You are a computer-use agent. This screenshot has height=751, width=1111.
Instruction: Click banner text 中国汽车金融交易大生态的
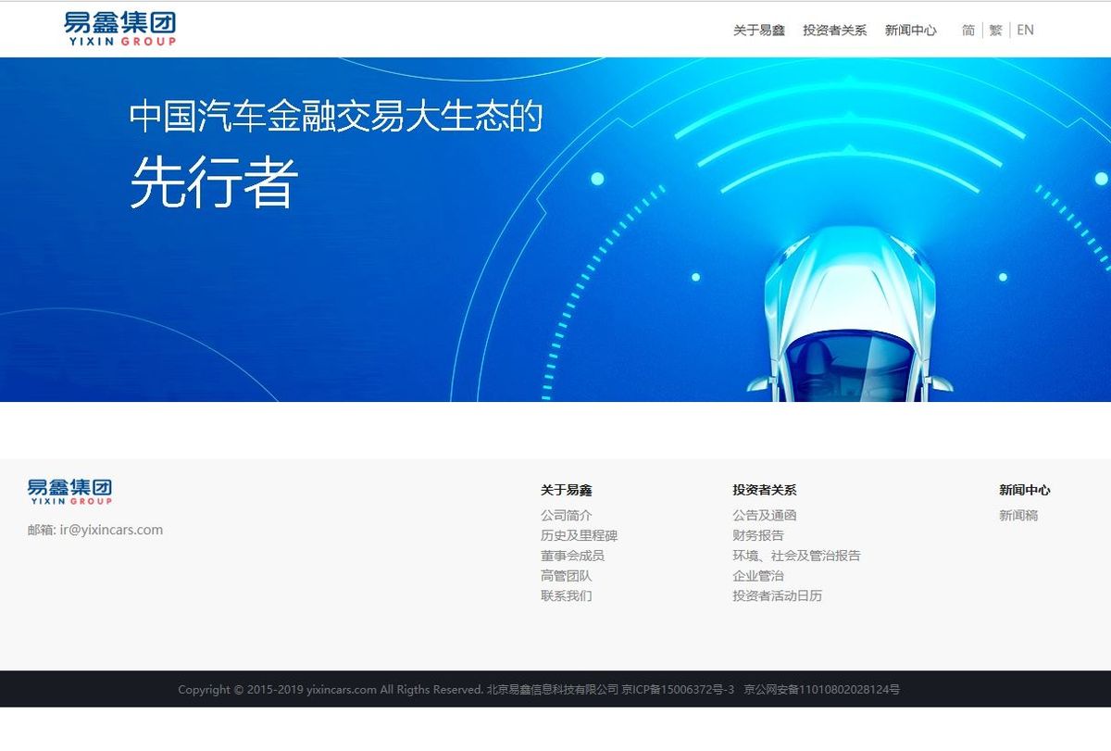click(x=336, y=117)
